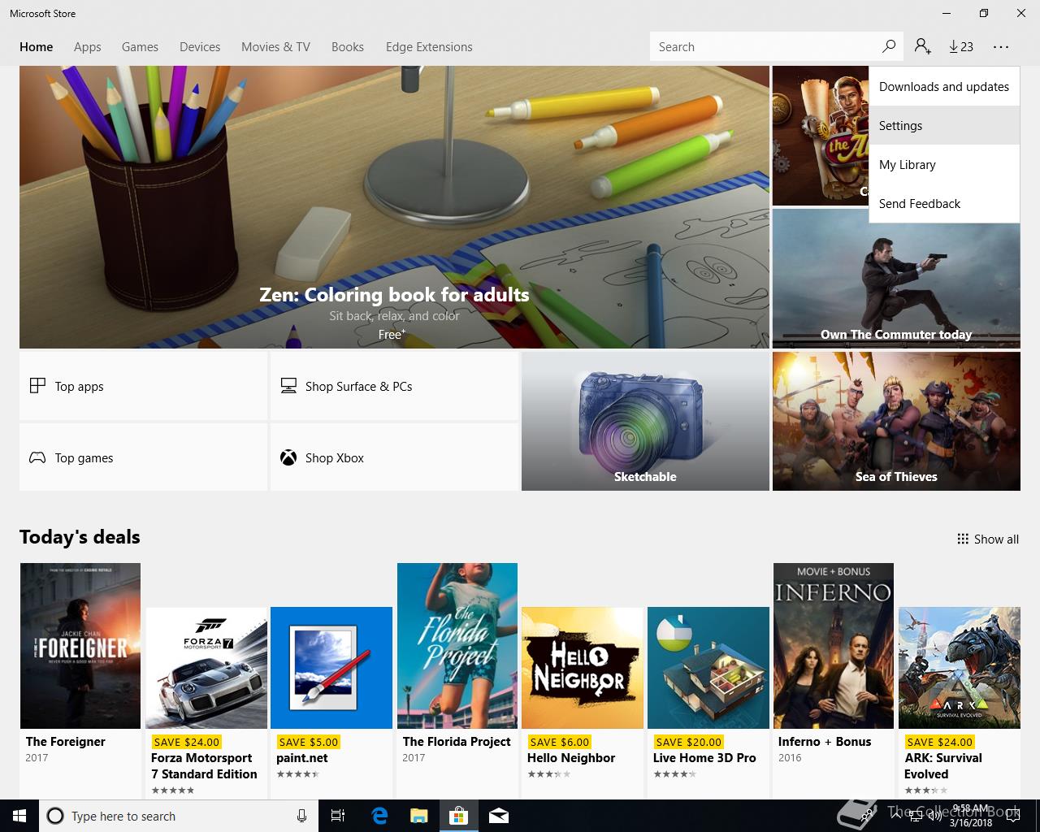The image size is (1040, 832).
Task: Click the three-dot See more icon
Action: click(1000, 47)
